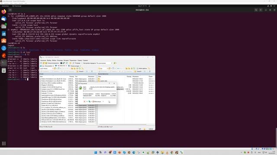This screenshot has height=155, width=277.
Task: Switch to 192.168.0.152 session tab
Action: point(61,66)
